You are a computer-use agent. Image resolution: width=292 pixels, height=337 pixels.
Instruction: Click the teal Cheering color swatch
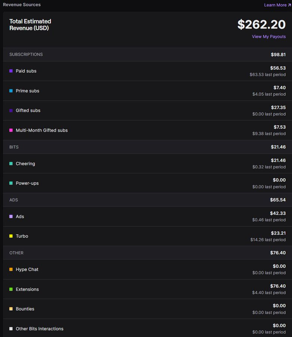[x=11, y=164]
